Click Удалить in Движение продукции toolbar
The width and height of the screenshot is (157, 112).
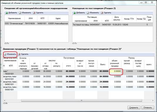pos(23,54)
